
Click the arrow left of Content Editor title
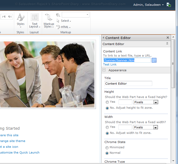(103, 37)
